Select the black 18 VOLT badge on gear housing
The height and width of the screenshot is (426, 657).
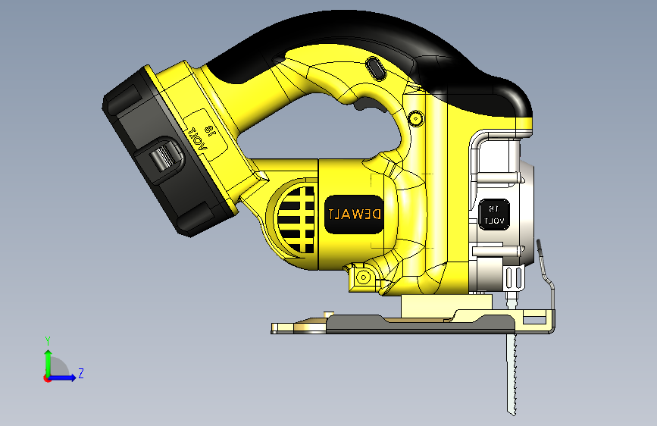point(494,215)
